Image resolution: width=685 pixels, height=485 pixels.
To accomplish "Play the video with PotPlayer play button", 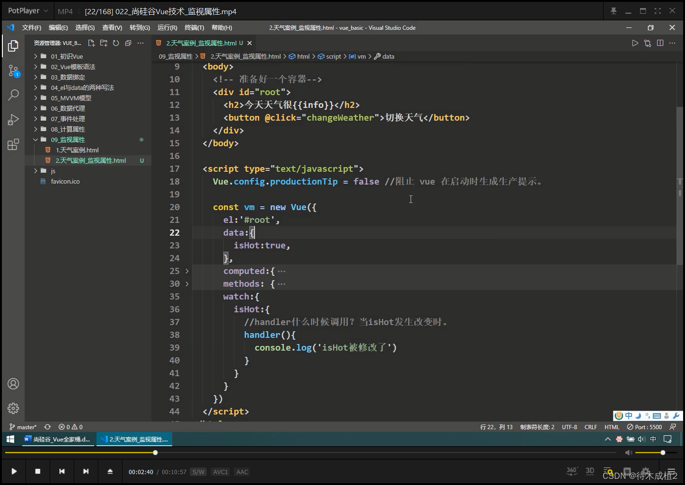I will tap(14, 471).
